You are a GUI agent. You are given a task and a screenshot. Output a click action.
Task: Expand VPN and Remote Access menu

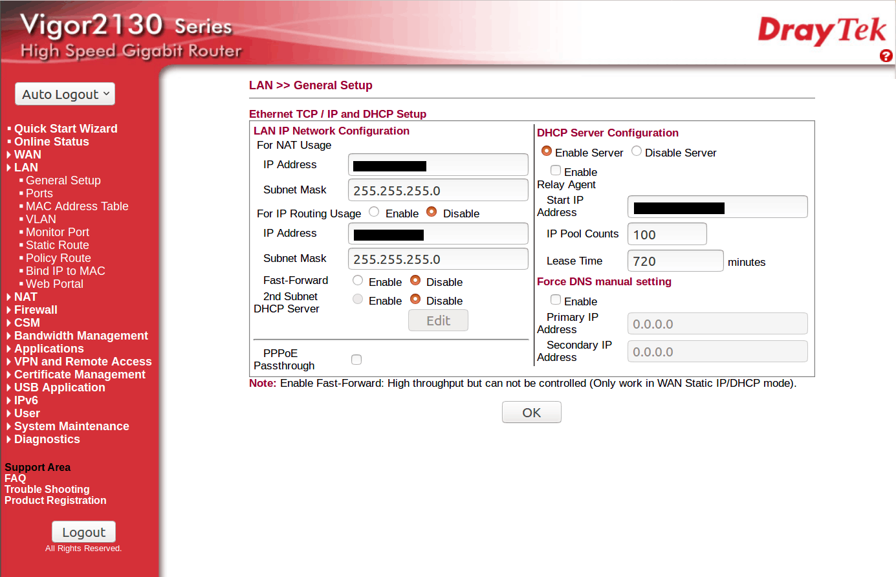coord(83,362)
